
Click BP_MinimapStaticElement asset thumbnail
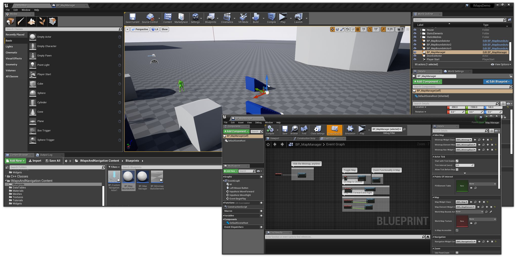(157, 177)
